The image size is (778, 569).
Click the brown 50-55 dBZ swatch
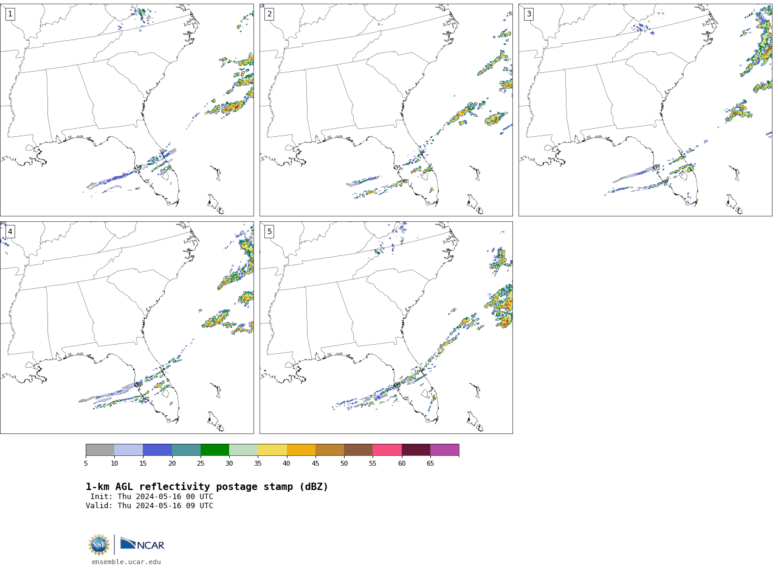[x=358, y=450]
